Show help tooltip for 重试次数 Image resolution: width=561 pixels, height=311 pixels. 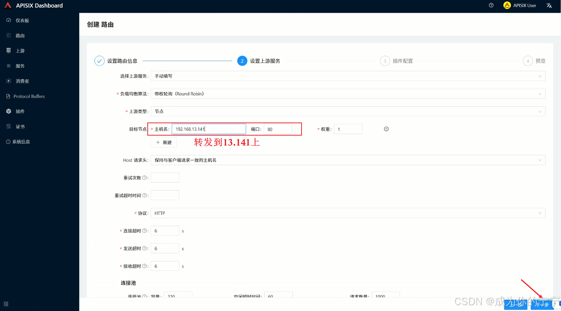[144, 178]
